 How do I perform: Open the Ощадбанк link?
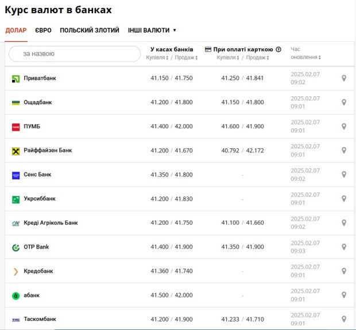click(38, 103)
